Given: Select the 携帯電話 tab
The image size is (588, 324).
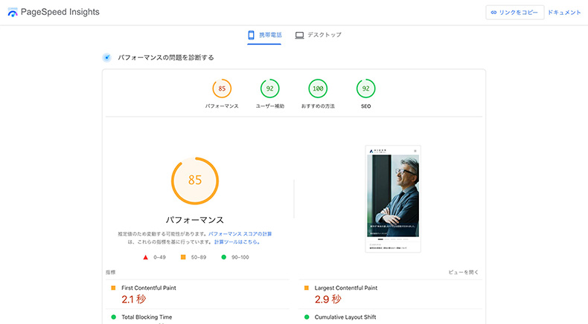Looking at the screenshot, I should coord(264,35).
